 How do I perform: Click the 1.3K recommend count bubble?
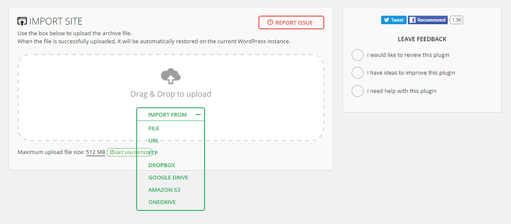point(456,20)
